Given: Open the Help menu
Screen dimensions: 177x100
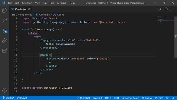Looking at the screenshot, I should (72, 3).
